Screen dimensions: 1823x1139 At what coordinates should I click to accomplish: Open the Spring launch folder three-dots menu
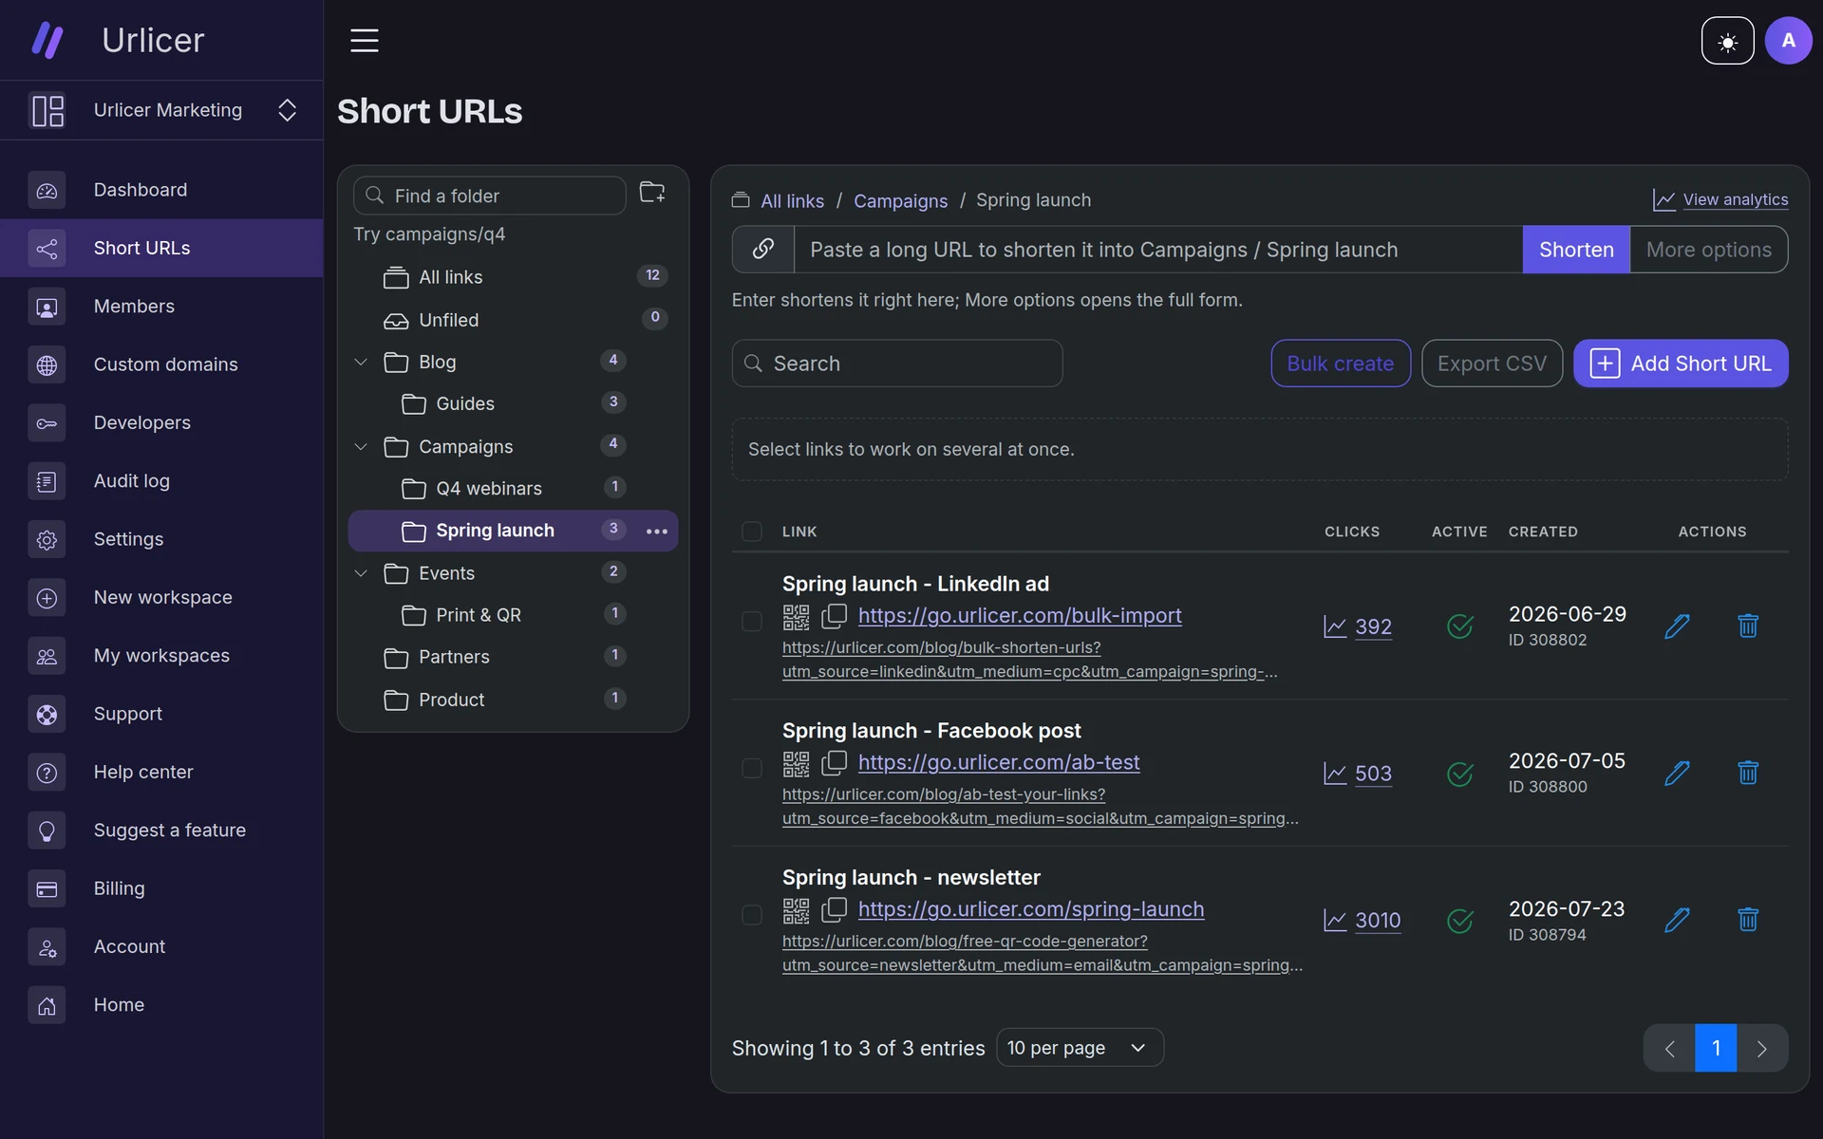[x=657, y=531]
